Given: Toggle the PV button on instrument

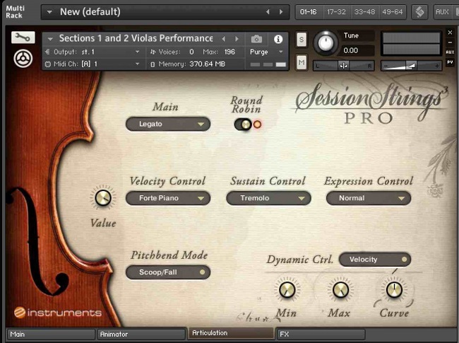Looking at the screenshot, I should [x=450, y=62].
